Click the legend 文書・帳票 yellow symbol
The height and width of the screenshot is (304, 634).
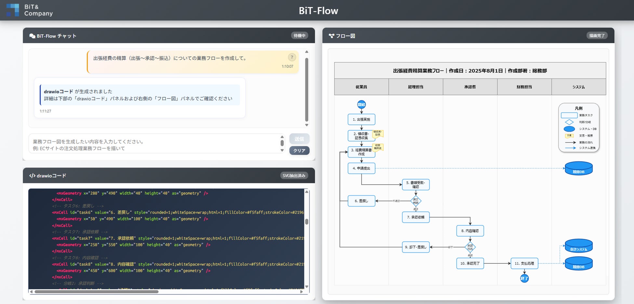coord(569,136)
